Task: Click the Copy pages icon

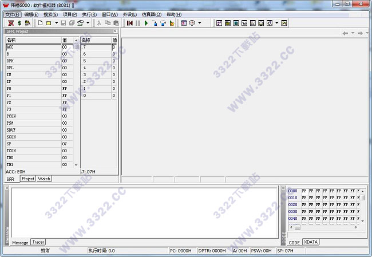Action: point(108,23)
